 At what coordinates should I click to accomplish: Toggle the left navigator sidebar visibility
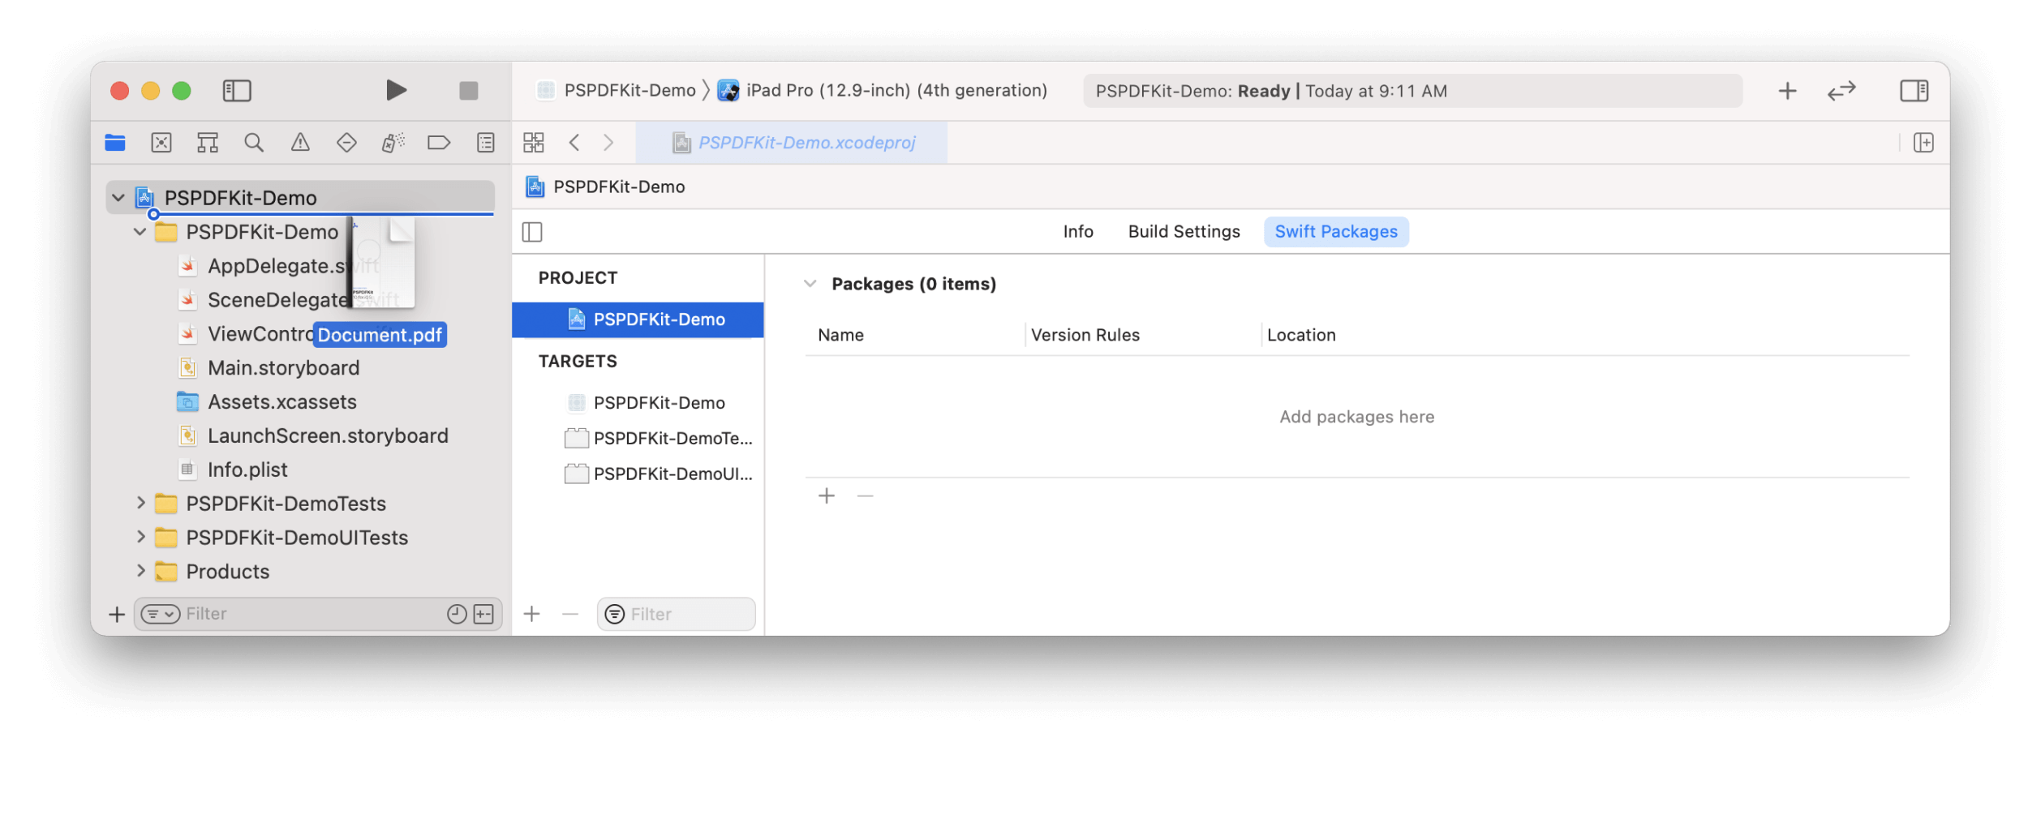click(237, 90)
